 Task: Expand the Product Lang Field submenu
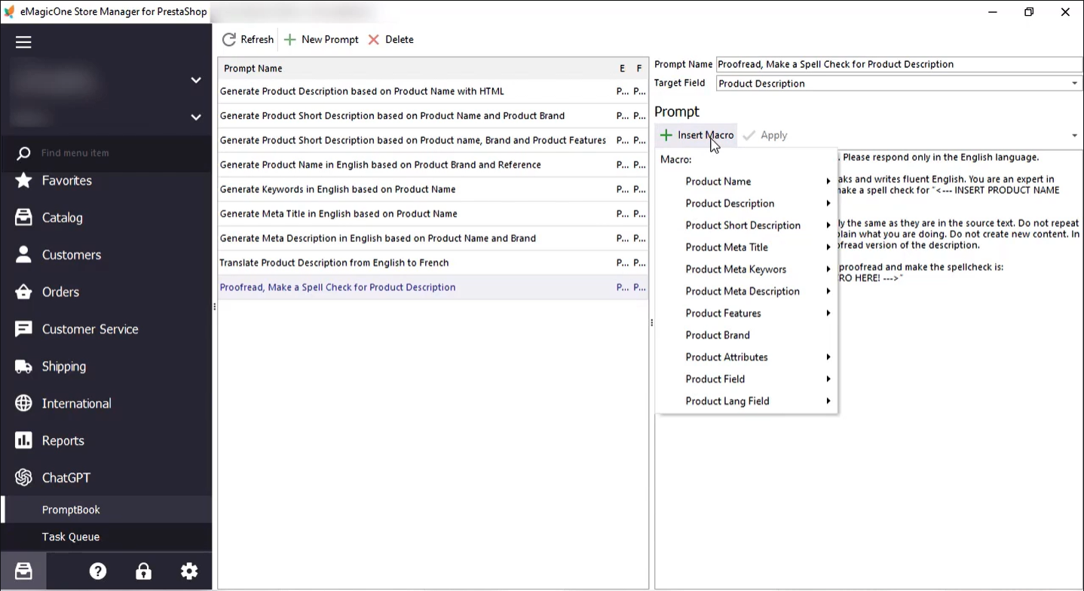click(727, 400)
